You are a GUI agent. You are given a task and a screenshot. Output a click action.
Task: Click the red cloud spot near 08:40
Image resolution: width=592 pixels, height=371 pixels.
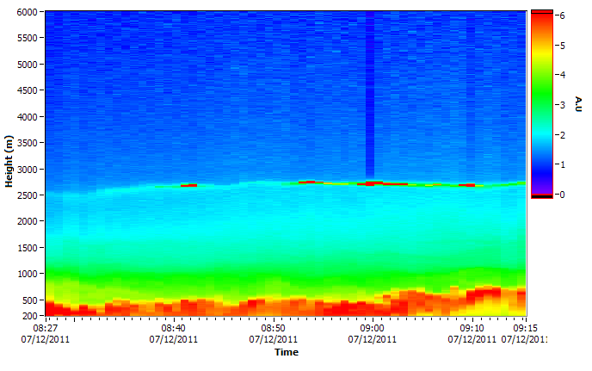[x=188, y=185]
